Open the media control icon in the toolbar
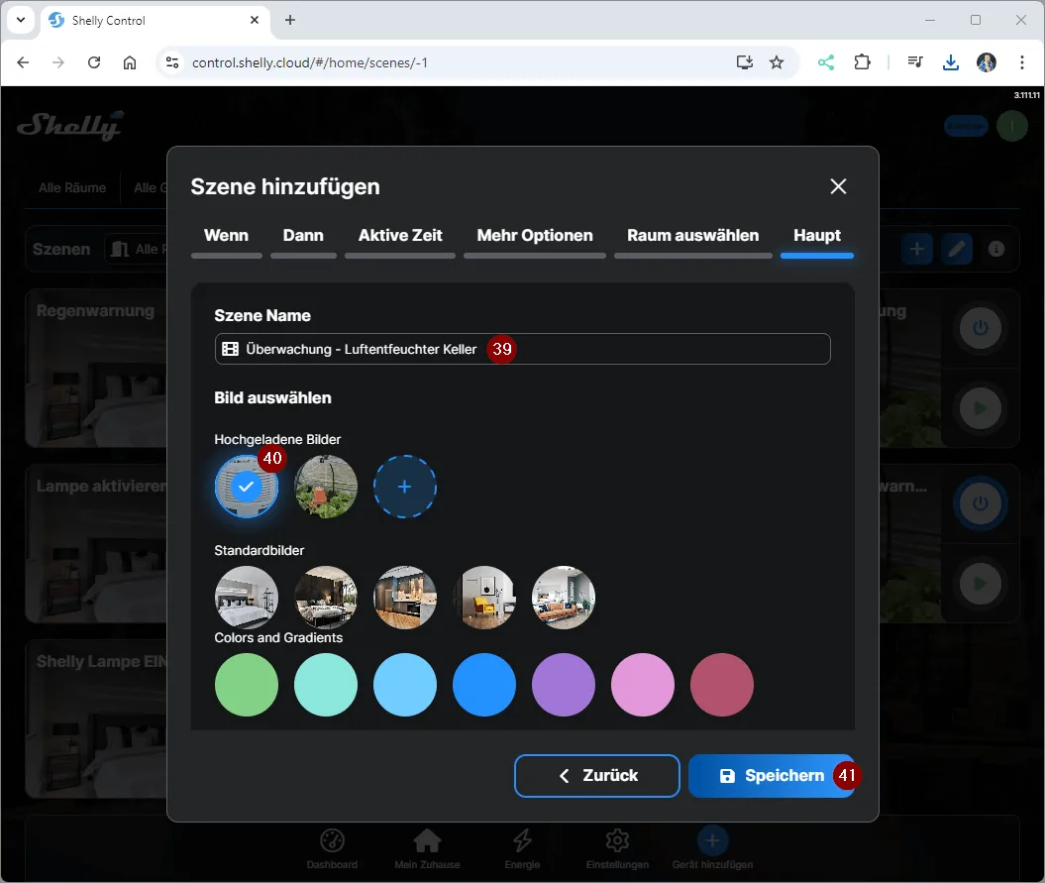 tap(915, 62)
